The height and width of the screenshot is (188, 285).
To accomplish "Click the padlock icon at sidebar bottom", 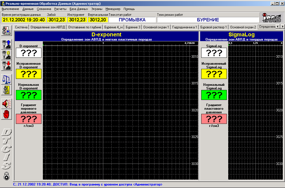I will click(x=7, y=176).
